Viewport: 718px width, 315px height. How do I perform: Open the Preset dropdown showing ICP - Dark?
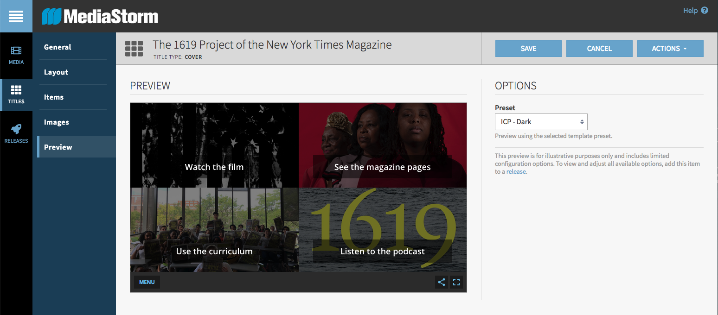pyautogui.click(x=541, y=122)
